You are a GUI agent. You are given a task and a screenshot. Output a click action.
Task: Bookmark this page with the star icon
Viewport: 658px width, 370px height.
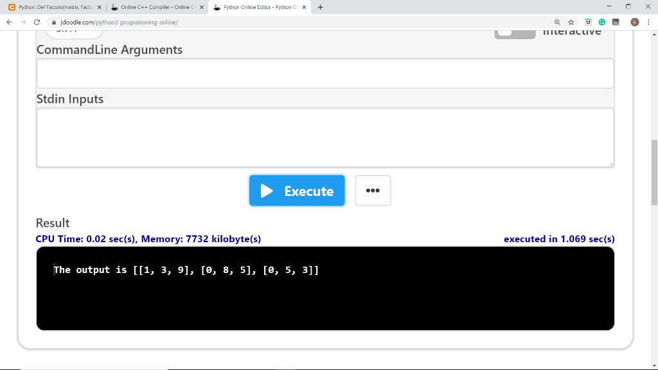[571, 22]
